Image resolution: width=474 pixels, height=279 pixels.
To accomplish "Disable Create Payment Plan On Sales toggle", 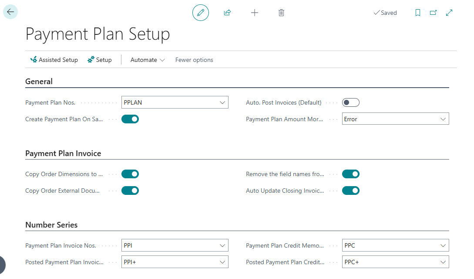I will click(x=130, y=119).
